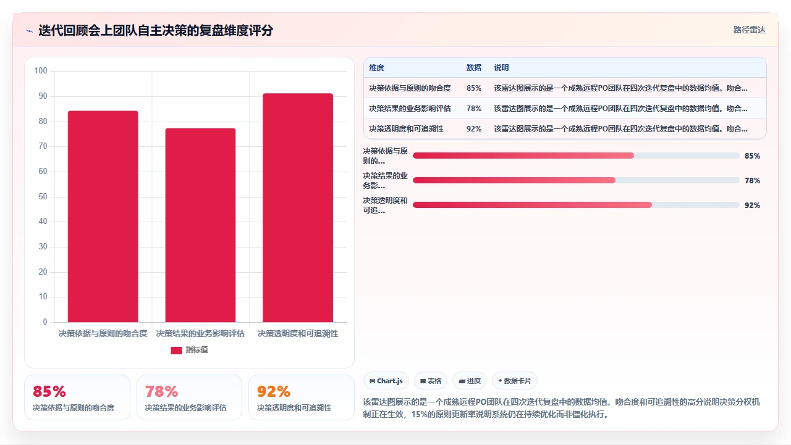Click the 路径雷达 label in header

(x=749, y=30)
